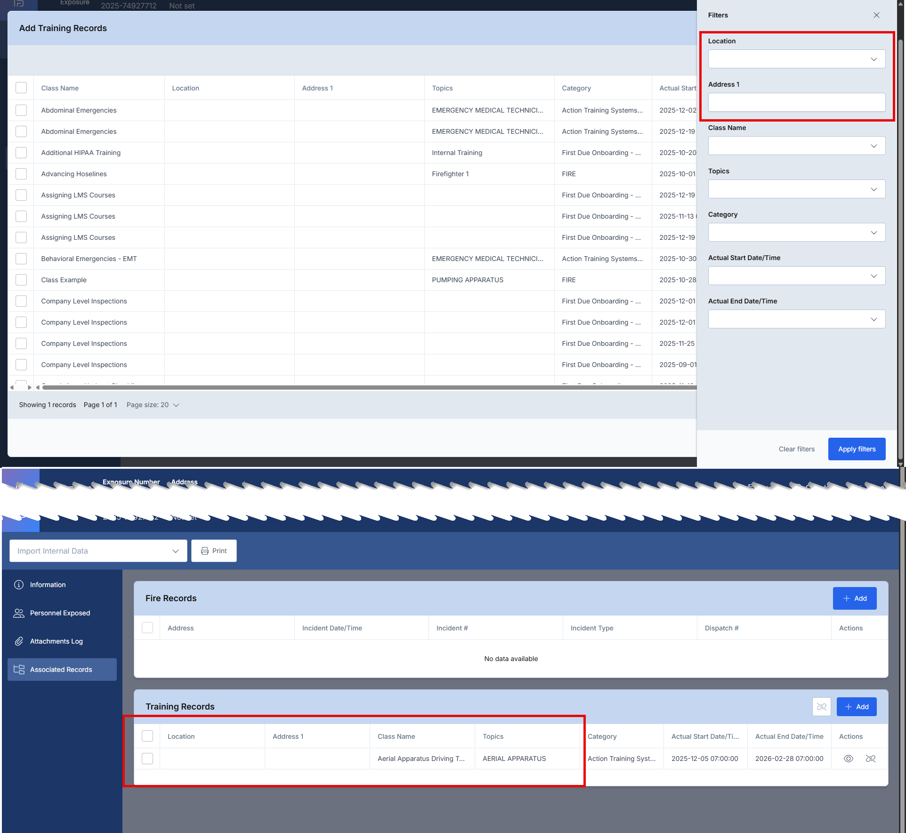
Task: Click Clear filters link
Action: coord(796,449)
